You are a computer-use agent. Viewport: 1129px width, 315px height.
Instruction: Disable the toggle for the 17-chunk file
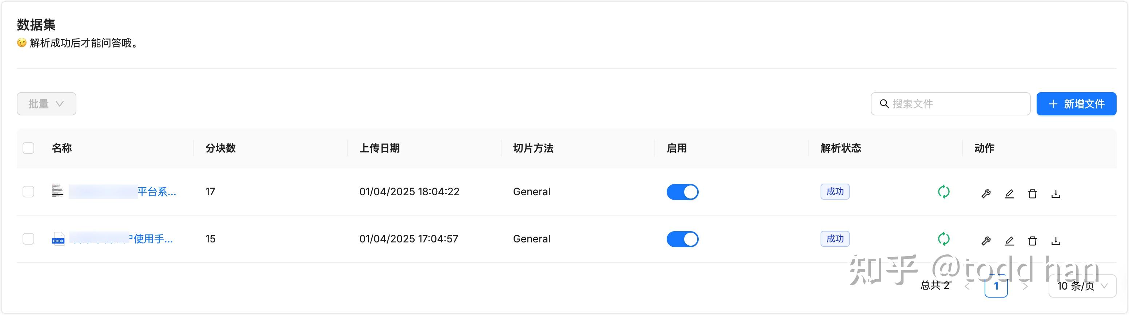[x=682, y=192]
